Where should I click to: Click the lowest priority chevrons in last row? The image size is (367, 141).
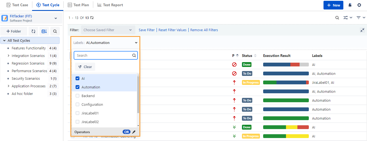(234, 136)
